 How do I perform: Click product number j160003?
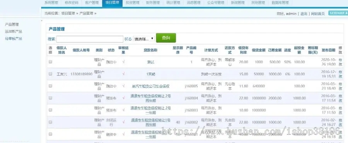pyautogui.click(x=191, y=110)
